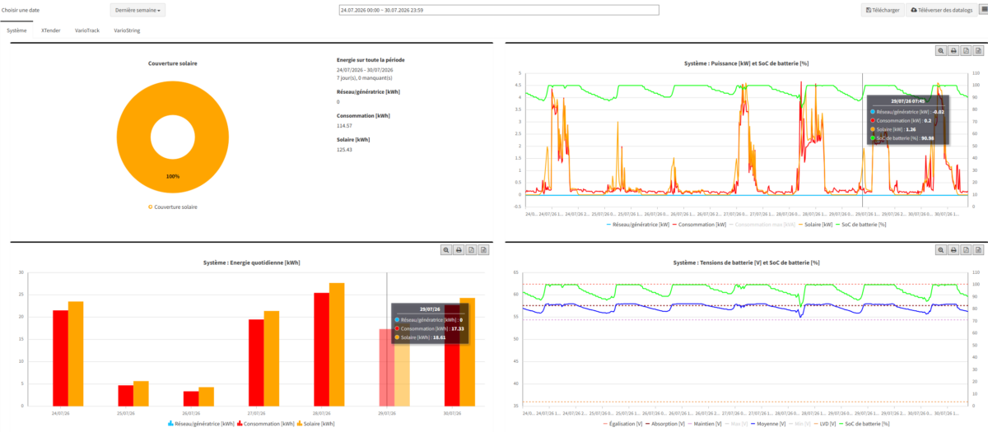Click zoom icon above daily energy chart
The width and height of the screenshot is (988, 432).
tap(446, 249)
